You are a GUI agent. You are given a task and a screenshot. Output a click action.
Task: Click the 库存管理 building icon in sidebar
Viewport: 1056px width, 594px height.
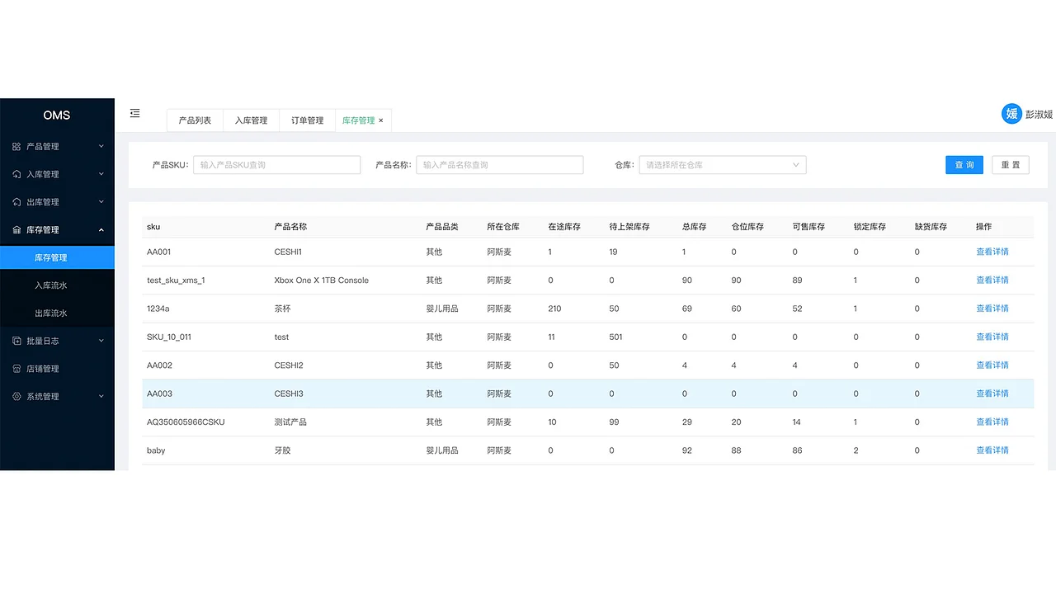click(18, 229)
